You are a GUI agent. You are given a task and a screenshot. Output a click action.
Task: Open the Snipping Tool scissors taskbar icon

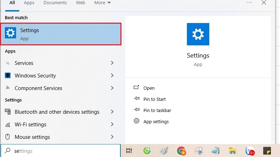click(198, 151)
